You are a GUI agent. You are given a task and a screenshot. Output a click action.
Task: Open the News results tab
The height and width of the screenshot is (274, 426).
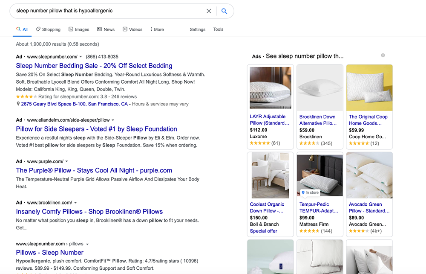(x=106, y=29)
